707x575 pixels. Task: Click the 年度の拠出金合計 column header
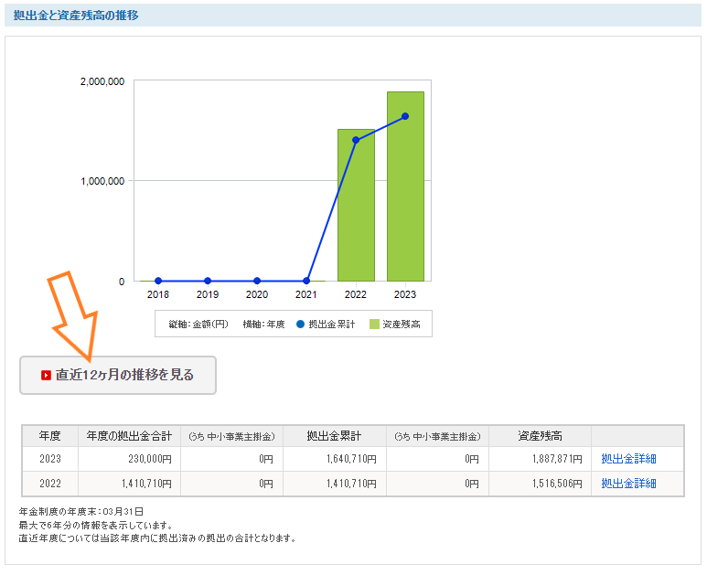(129, 436)
